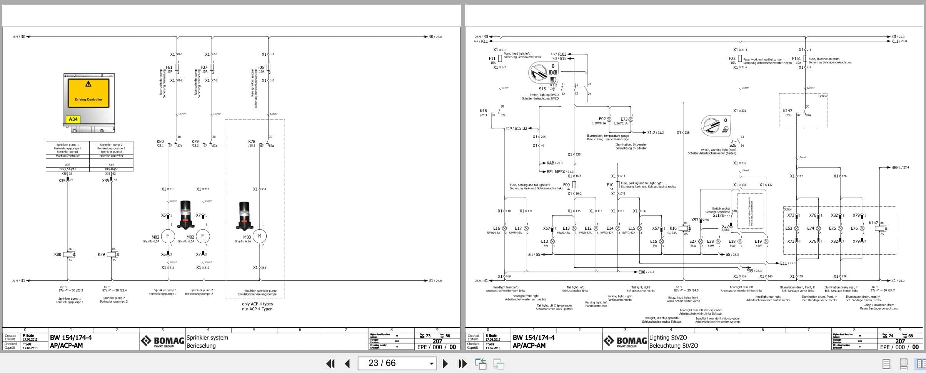Click the BOMAG logo in the Sprinkler system title block
Image resolution: width=926 pixels, height=373 pixels.
point(163,340)
